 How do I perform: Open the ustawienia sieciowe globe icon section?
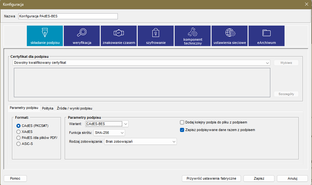point(230,36)
